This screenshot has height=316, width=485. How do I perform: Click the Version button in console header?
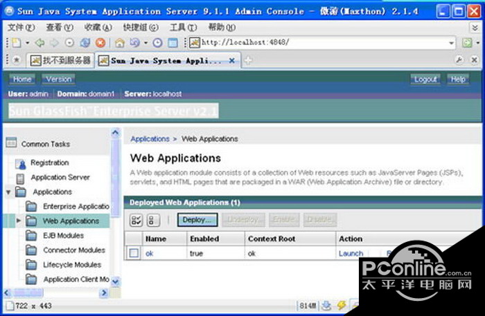tap(59, 80)
